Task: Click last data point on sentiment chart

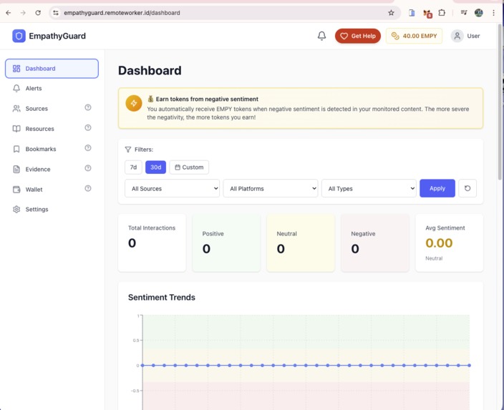Action: coord(470,366)
